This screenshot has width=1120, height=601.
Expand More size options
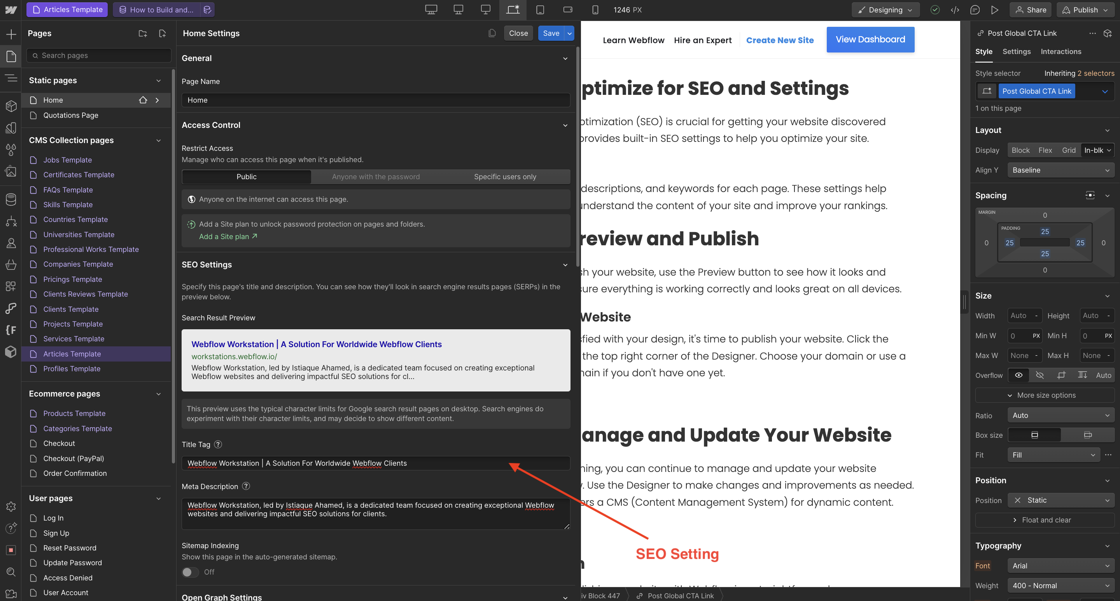point(1045,395)
